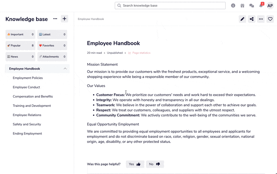The width and height of the screenshot is (277, 174).
Task: Open Employee Conduct page
Action: point(26,87)
